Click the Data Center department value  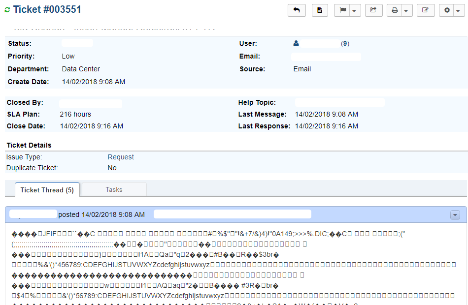pos(81,69)
